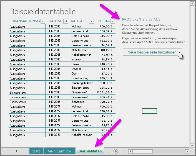Click Neue Beispielzeile hinzufügen button
The height and width of the screenshot is (156, 196).
click(152, 52)
